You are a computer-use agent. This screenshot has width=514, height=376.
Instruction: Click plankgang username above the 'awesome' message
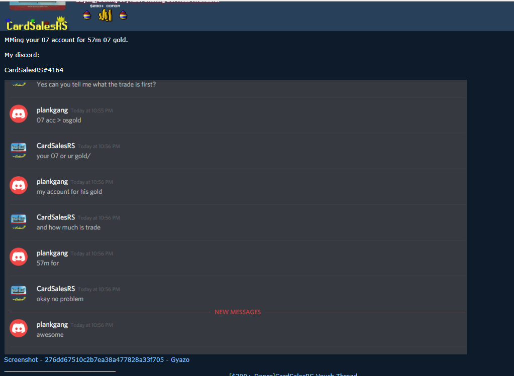[52, 325]
